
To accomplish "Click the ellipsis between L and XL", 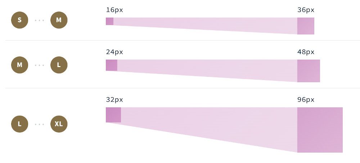I will (x=39, y=124).
